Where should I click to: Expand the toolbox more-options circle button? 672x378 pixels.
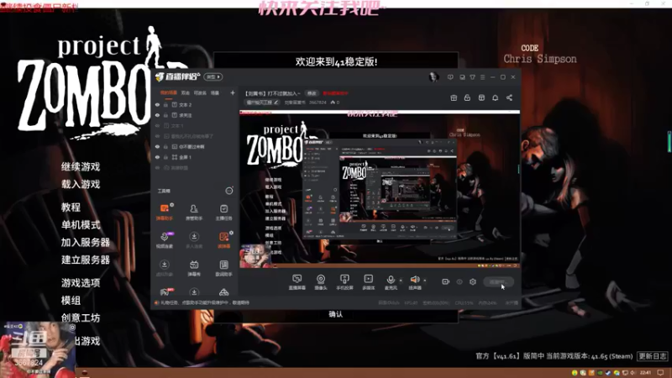pos(229,191)
